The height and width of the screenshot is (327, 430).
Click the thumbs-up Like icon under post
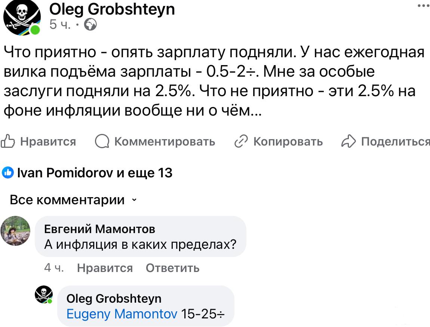[7, 141]
